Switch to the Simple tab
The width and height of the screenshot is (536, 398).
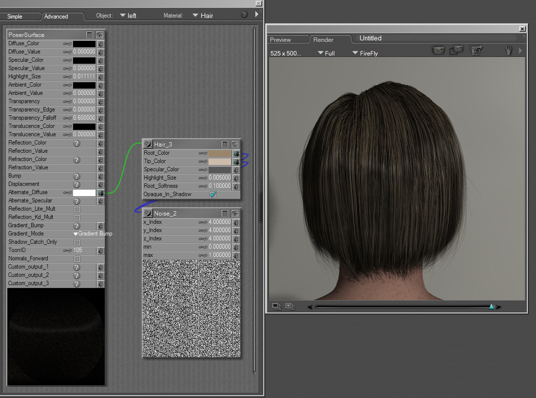[x=15, y=17]
